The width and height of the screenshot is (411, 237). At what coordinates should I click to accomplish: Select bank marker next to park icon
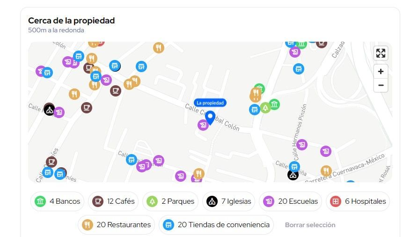(274, 104)
